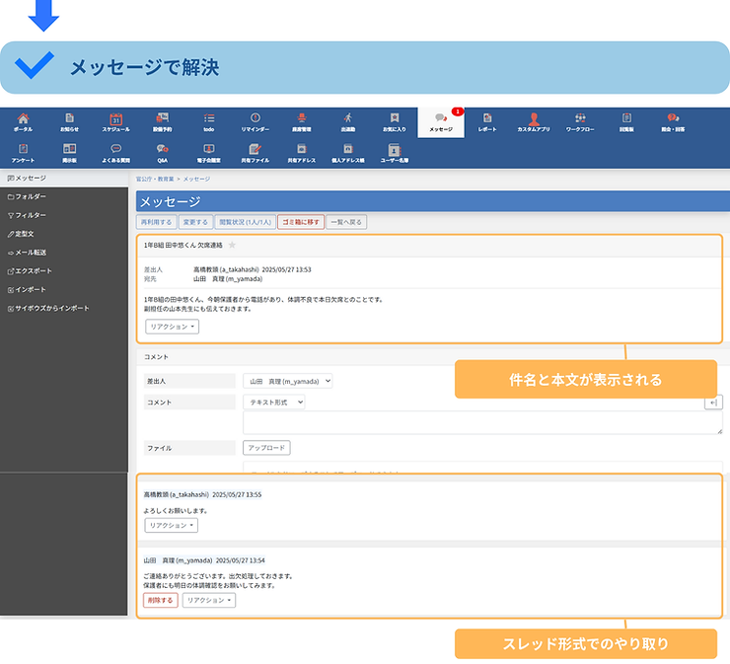Click the red 削除する button
The height and width of the screenshot is (664, 730).
[160, 600]
